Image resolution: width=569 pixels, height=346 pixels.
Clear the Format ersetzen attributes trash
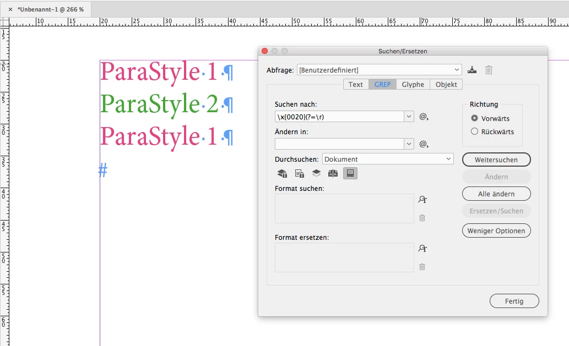(422, 267)
